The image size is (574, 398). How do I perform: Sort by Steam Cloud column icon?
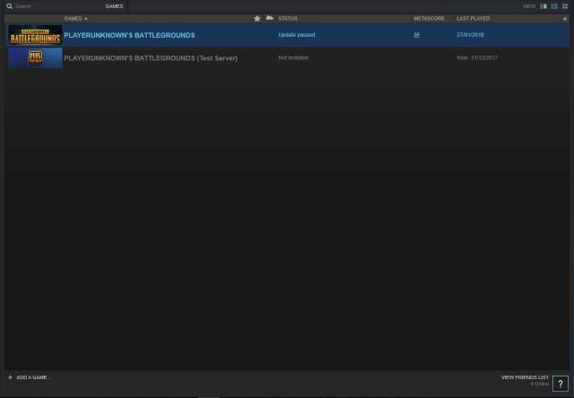click(268, 18)
